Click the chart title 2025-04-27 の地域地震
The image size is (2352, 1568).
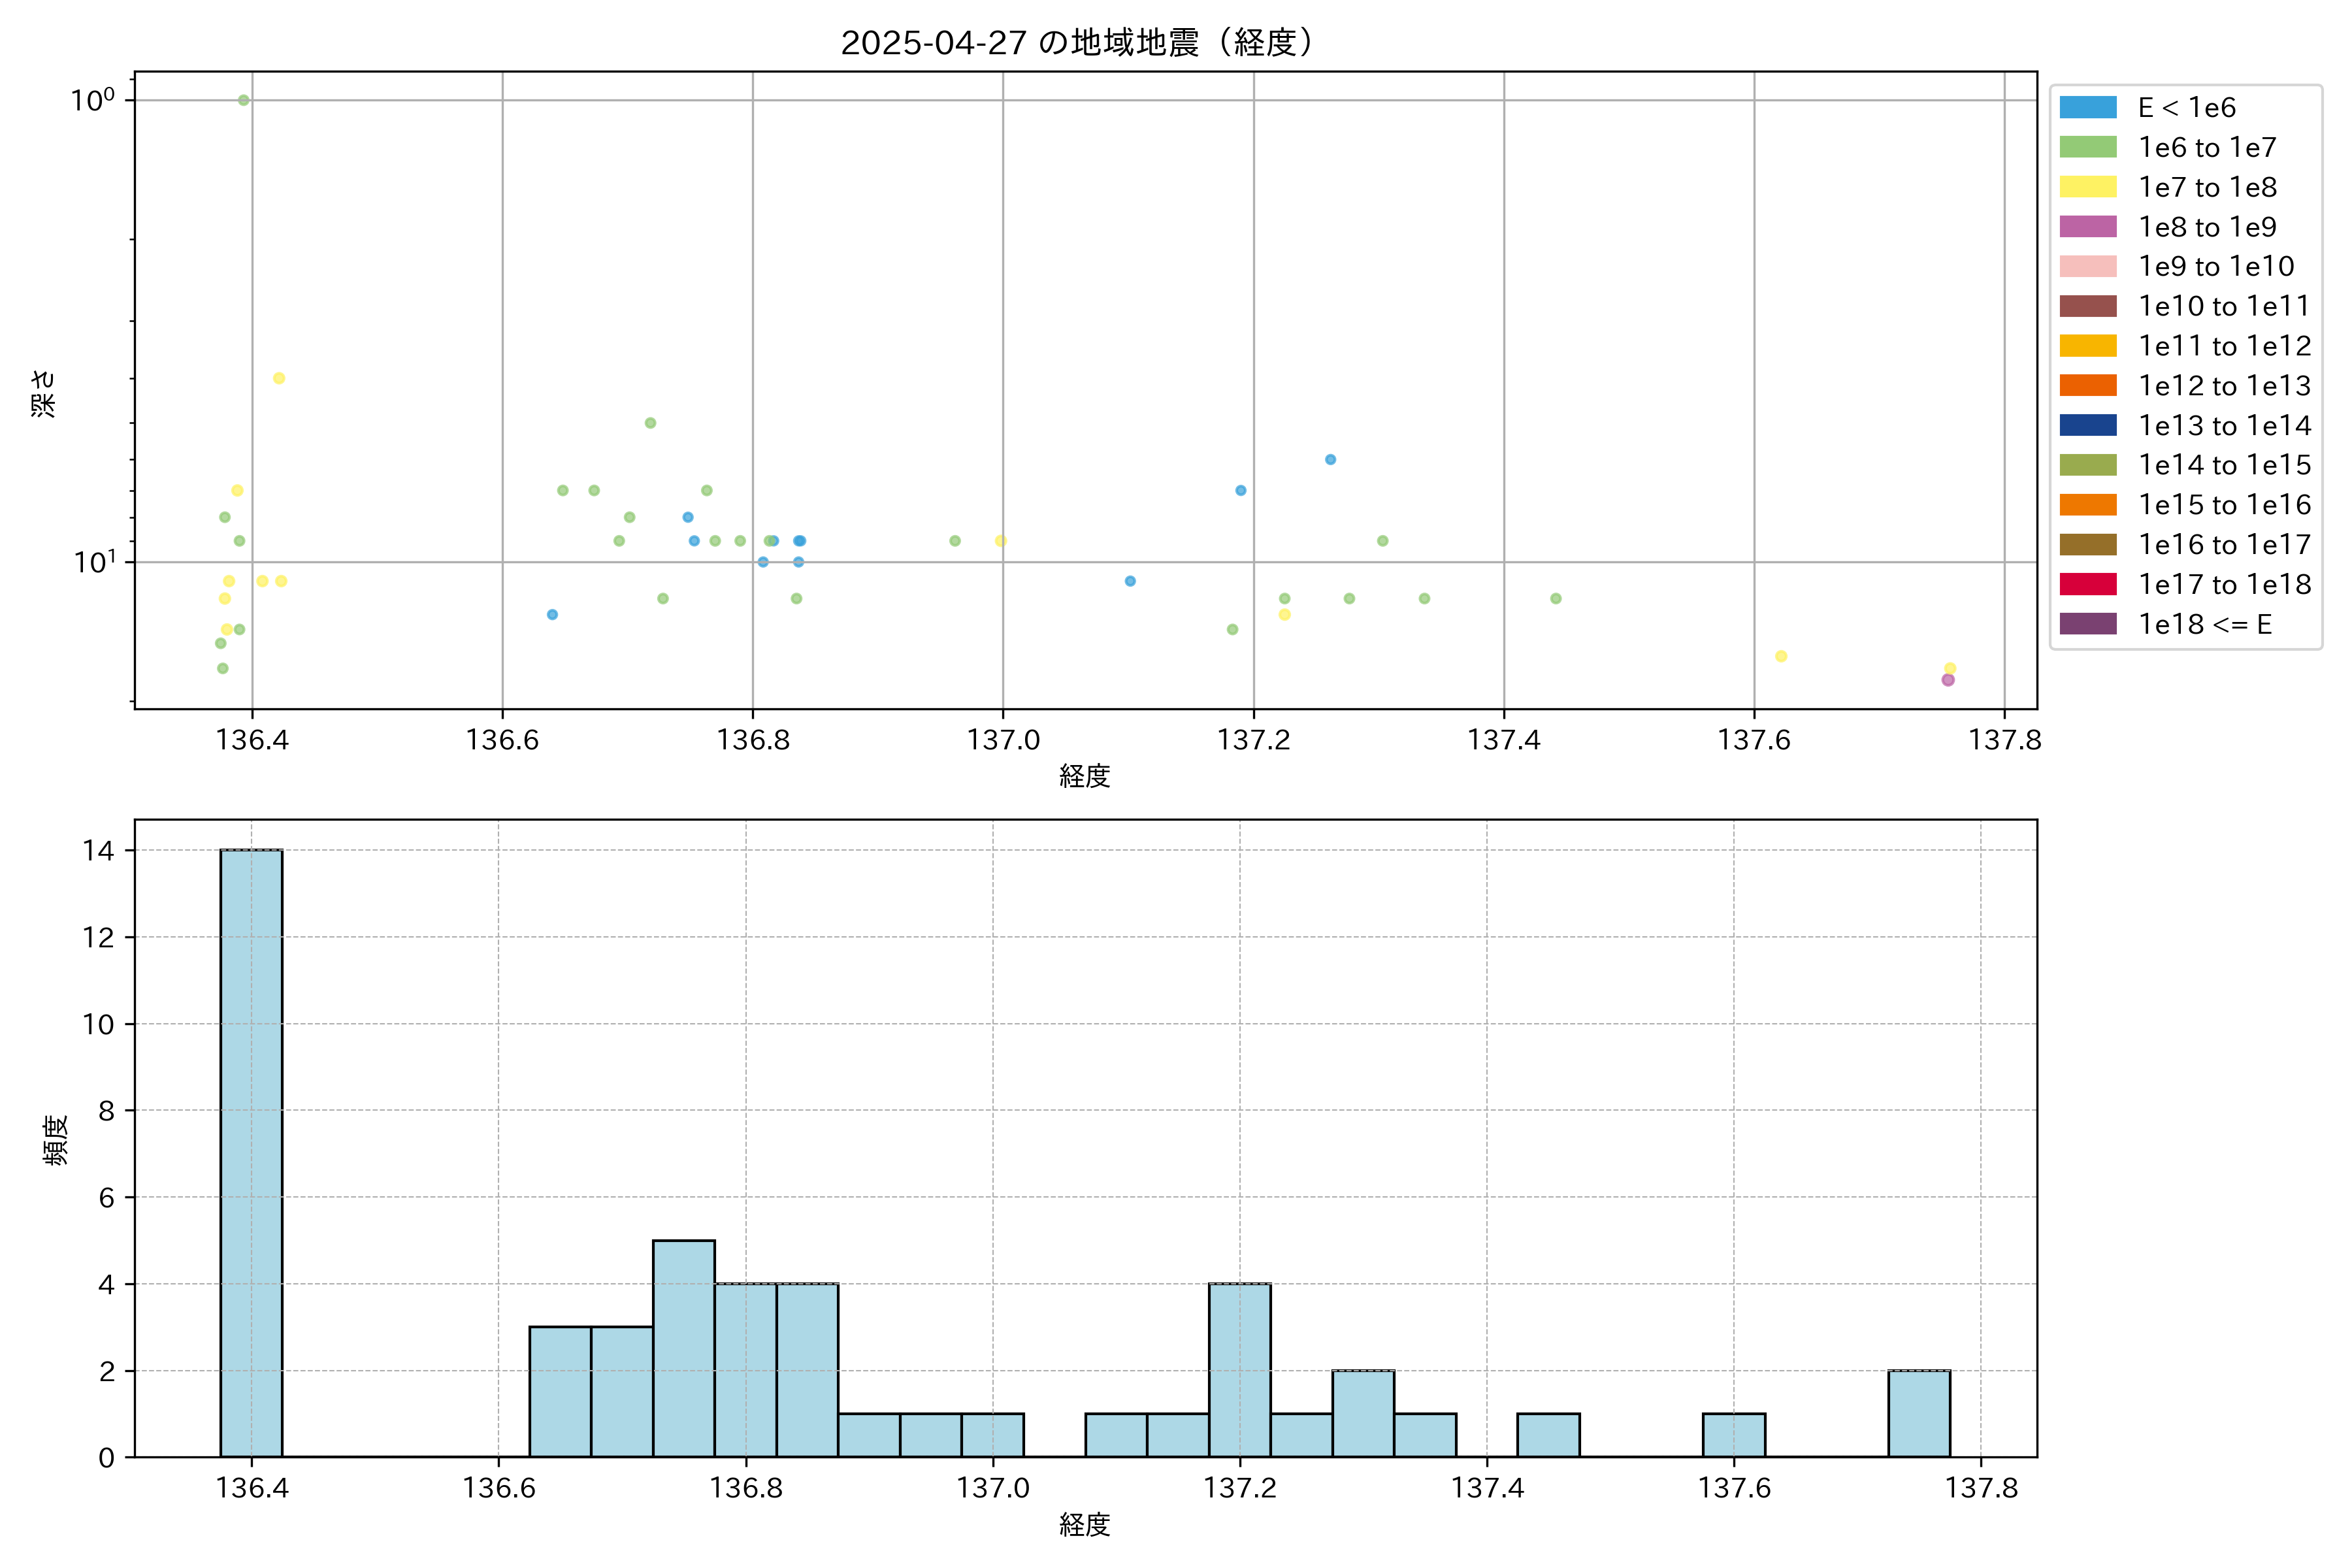(x=1076, y=43)
